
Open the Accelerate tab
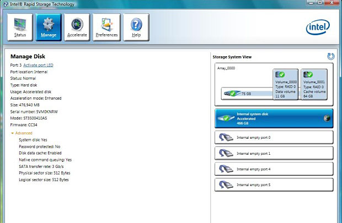[x=77, y=27]
